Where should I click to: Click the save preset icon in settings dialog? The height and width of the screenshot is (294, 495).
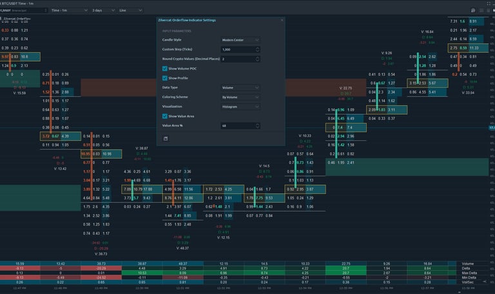tap(164, 139)
